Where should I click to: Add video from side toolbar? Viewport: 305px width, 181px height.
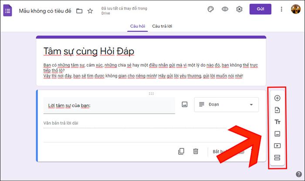coord(277,145)
